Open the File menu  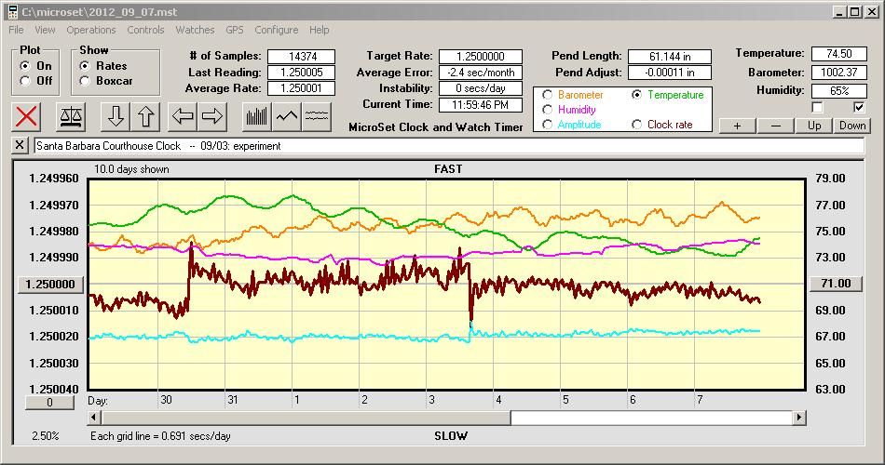coord(16,30)
